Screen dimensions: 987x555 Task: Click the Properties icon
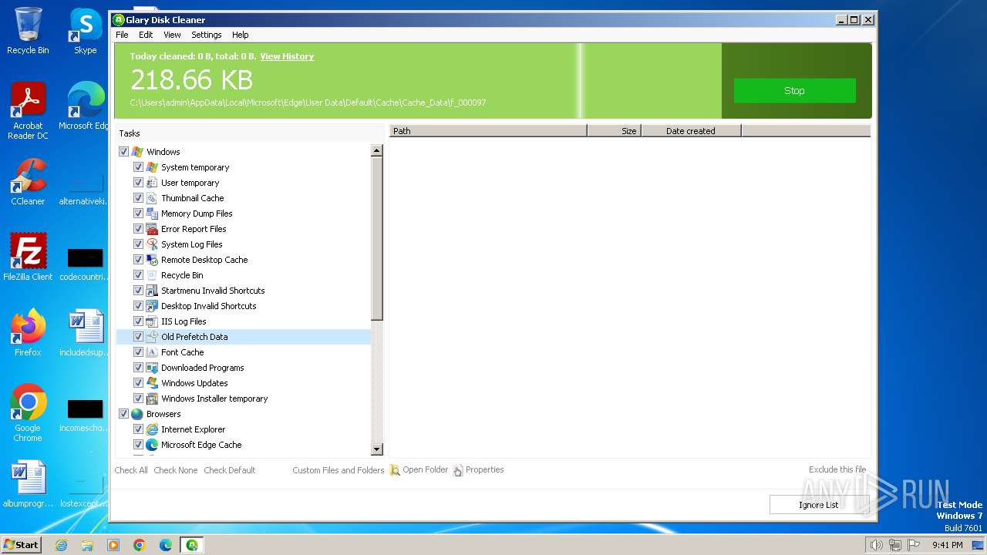(x=458, y=470)
